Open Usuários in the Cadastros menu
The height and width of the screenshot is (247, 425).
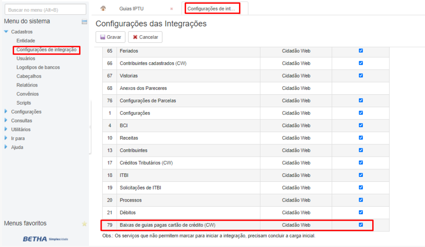coord(26,58)
